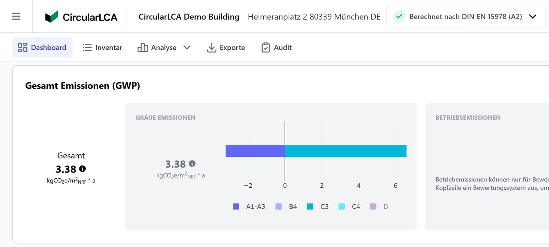The width and height of the screenshot is (549, 247).
Task: Click the info icon next to Gesamt 3.38
Action: coord(82,169)
